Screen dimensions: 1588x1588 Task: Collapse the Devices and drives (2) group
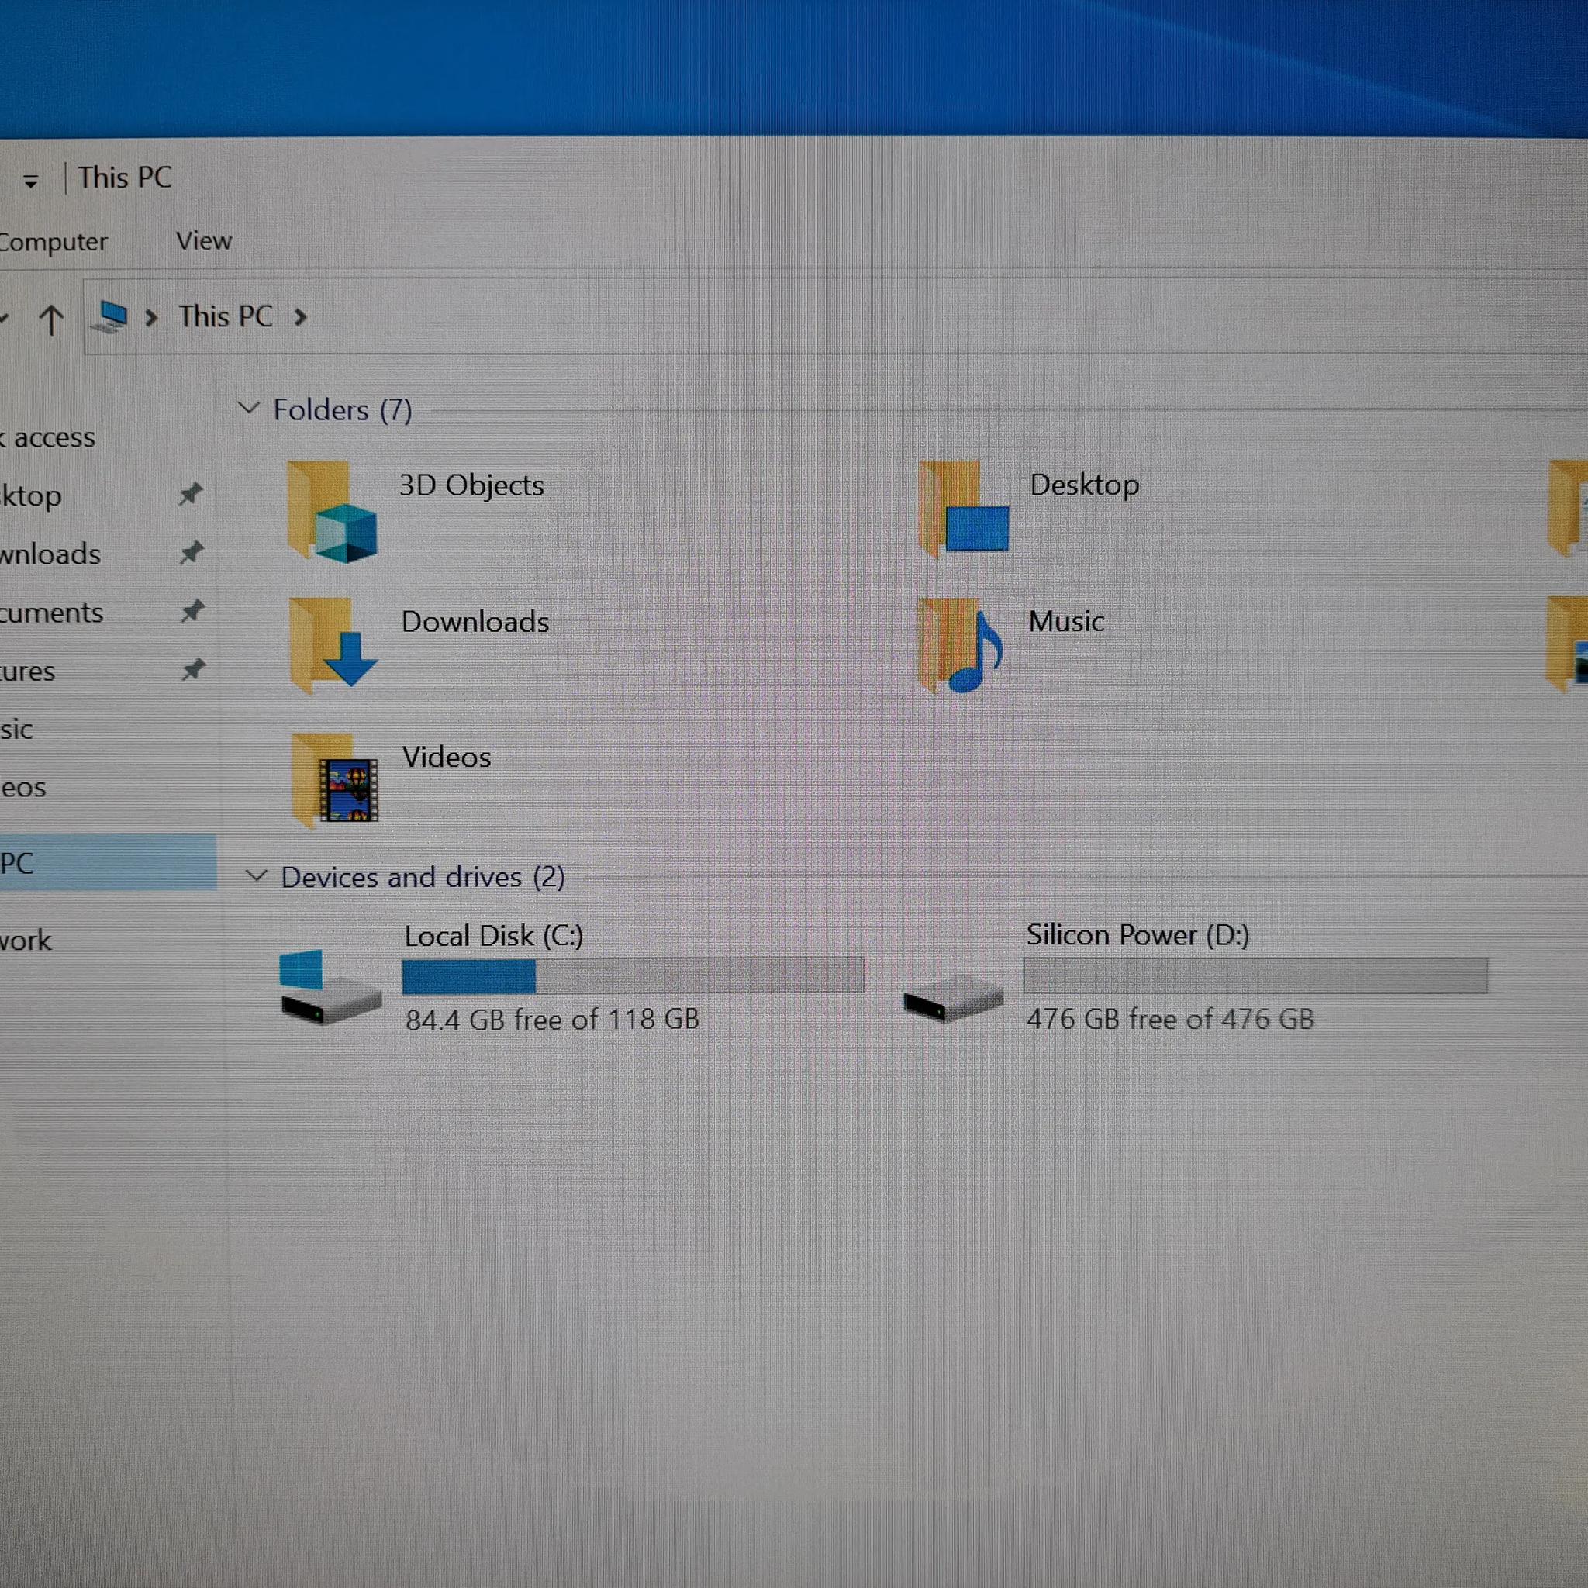pyautogui.click(x=257, y=875)
